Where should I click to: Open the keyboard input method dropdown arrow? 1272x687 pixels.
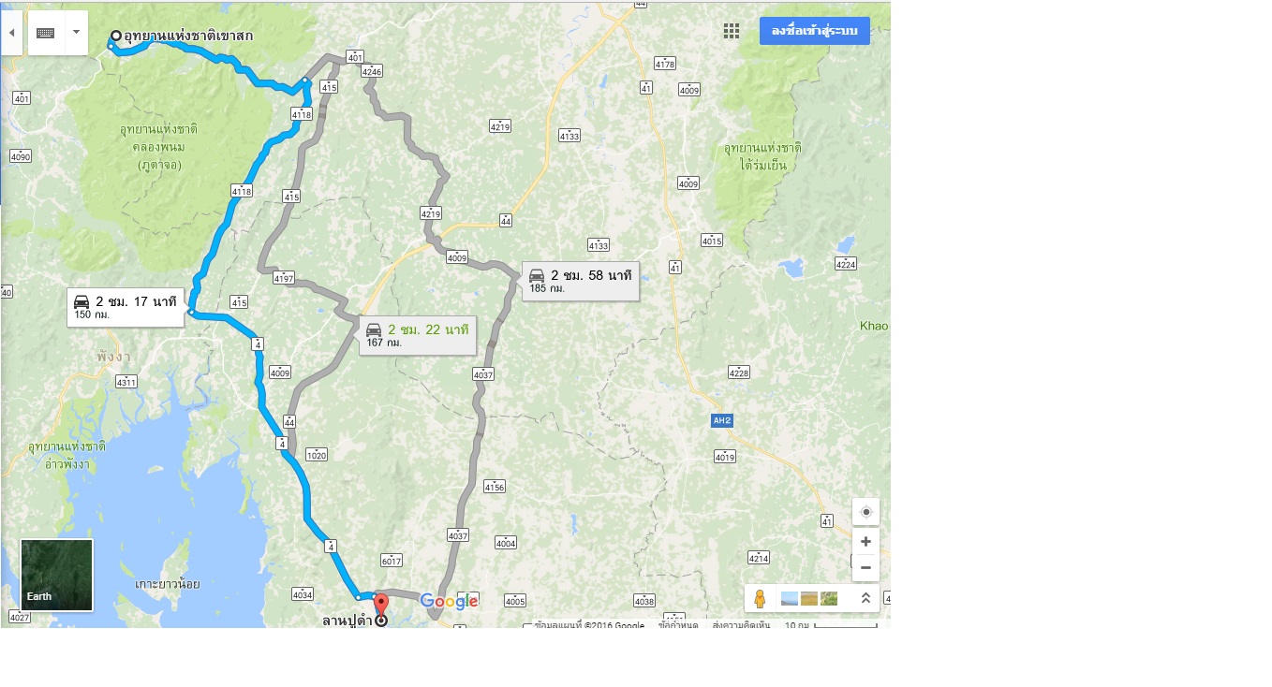point(76,33)
